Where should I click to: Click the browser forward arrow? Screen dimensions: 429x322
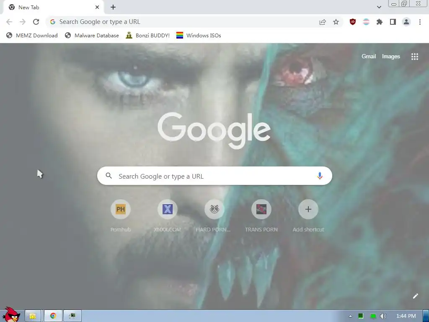tap(23, 22)
